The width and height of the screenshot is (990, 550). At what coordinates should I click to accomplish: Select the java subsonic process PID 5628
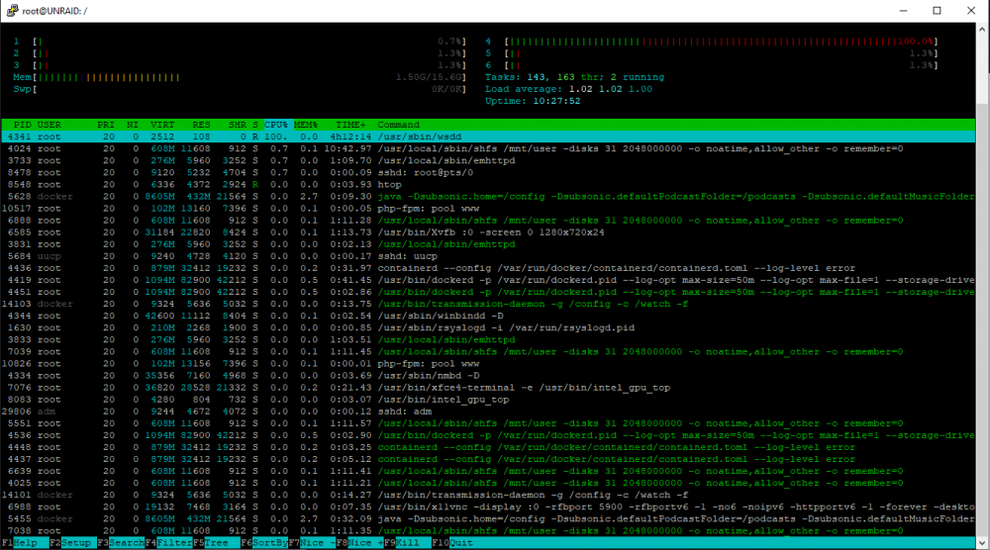(x=488, y=197)
